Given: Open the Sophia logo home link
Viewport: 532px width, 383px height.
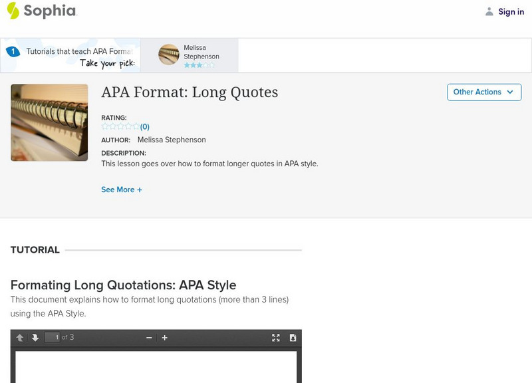Looking at the screenshot, I should pos(42,11).
